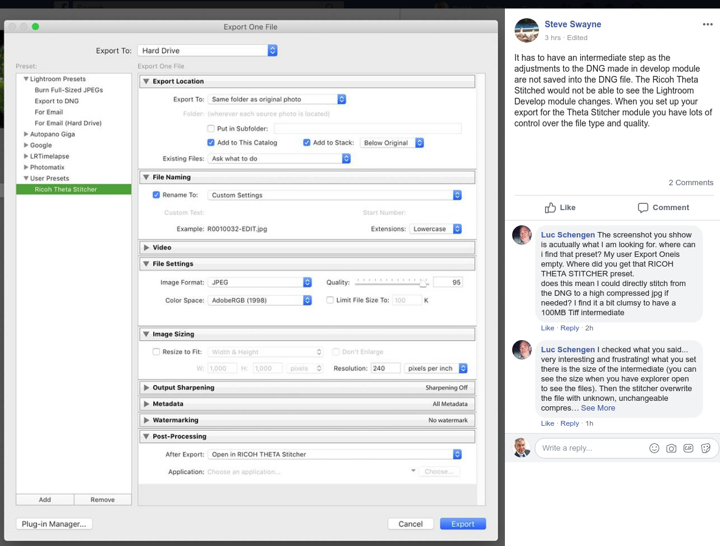This screenshot has width=720, height=546.
Task: Click the Add preset button
Action: tap(45, 500)
